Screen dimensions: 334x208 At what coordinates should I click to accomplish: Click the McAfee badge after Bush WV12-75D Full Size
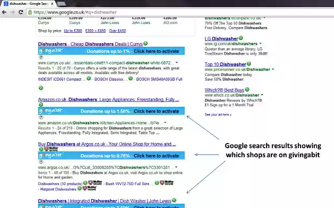point(167,183)
